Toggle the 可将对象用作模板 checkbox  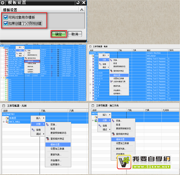(6, 17)
